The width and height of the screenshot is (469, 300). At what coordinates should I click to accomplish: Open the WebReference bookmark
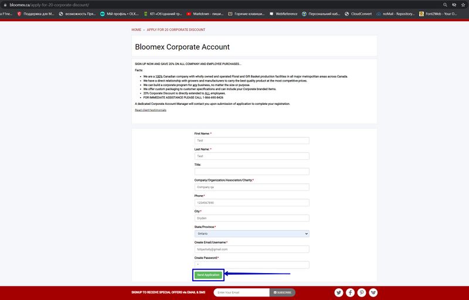(284, 13)
